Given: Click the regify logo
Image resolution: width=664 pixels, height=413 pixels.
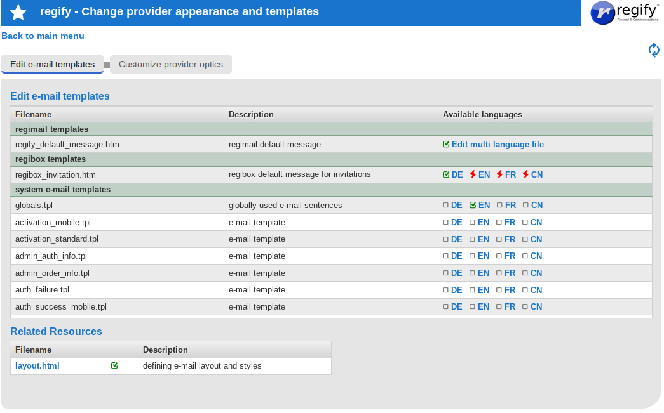Looking at the screenshot, I should click(x=625, y=13).
